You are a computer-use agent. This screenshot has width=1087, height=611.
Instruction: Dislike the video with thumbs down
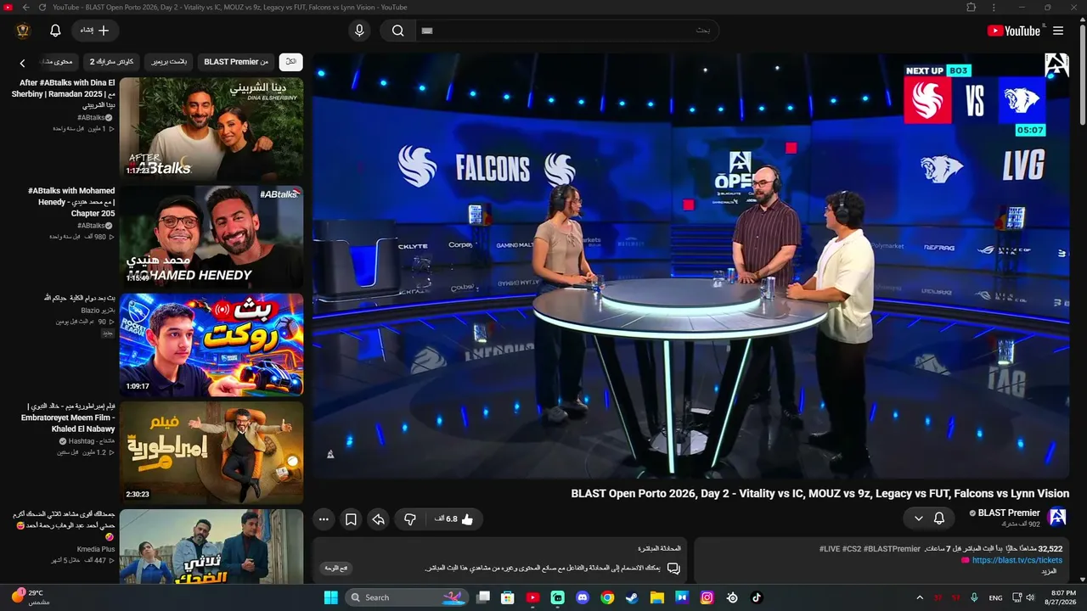(x=410, y=519)
